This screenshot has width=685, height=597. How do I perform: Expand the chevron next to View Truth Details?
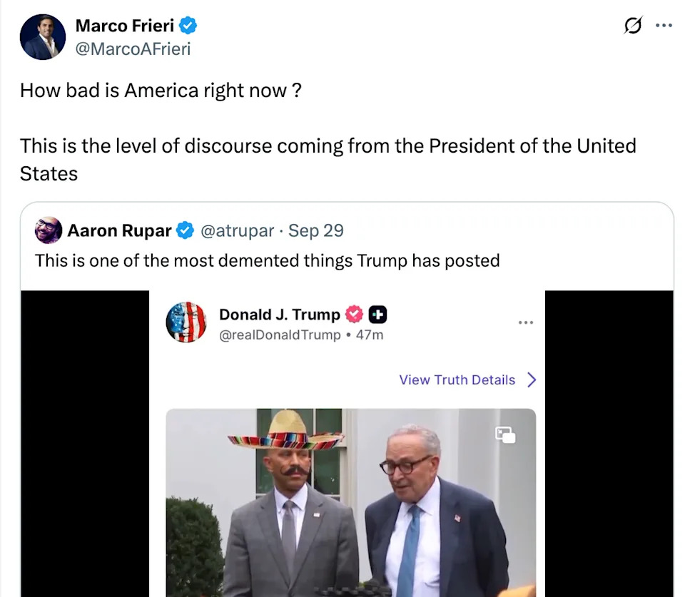tap(531, 380)
